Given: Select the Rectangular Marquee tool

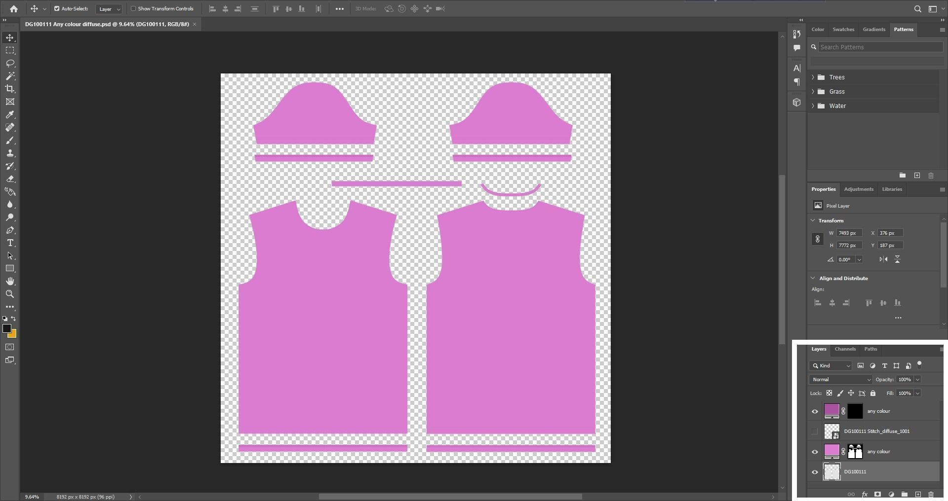Looking at the screenshot, I should [10, 50].
